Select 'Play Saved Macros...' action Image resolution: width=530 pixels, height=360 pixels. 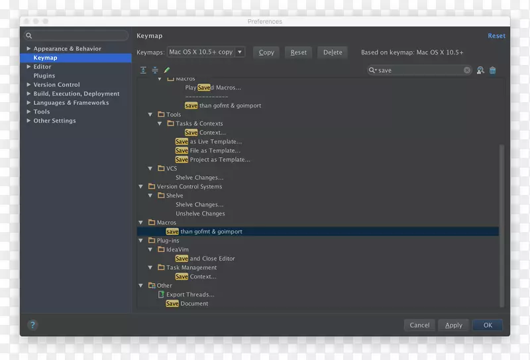[213, 88]
